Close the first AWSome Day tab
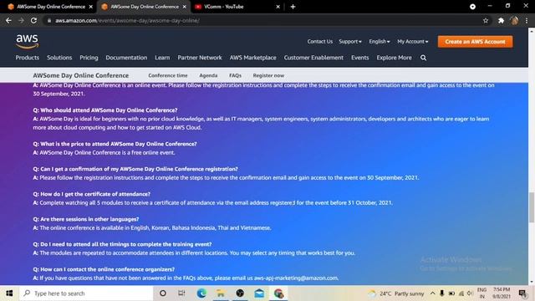 (x=90, y=7)
